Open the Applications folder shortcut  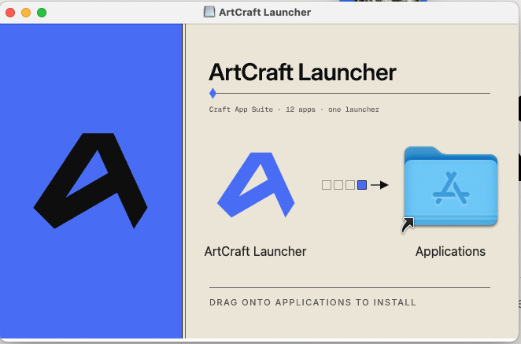(x=450, y=189)
